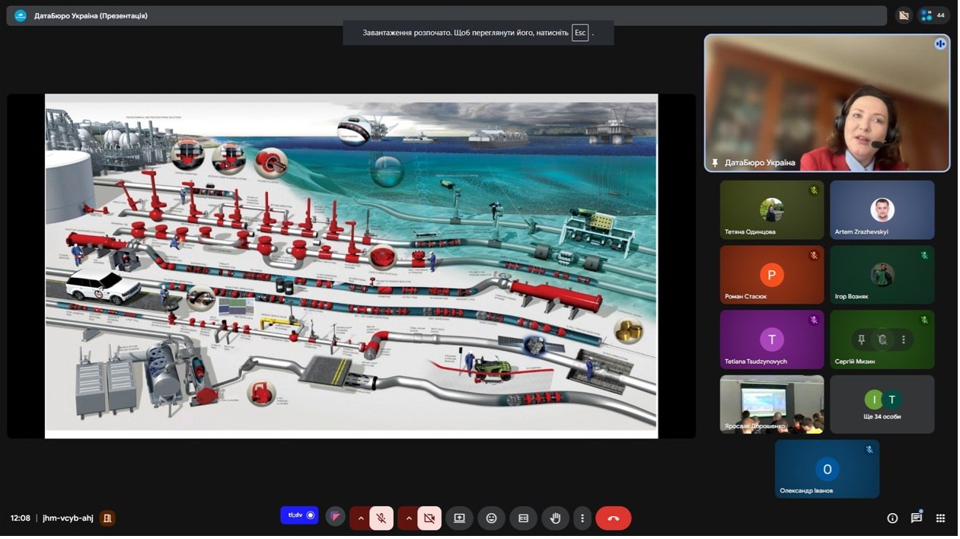Viewport: 960px width, 539px height.
Task: Open the activities grid icon
Action: (940, 518)
